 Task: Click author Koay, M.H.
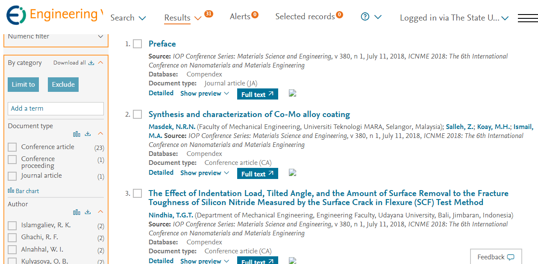pyautogui.click(x=493, y=126)
